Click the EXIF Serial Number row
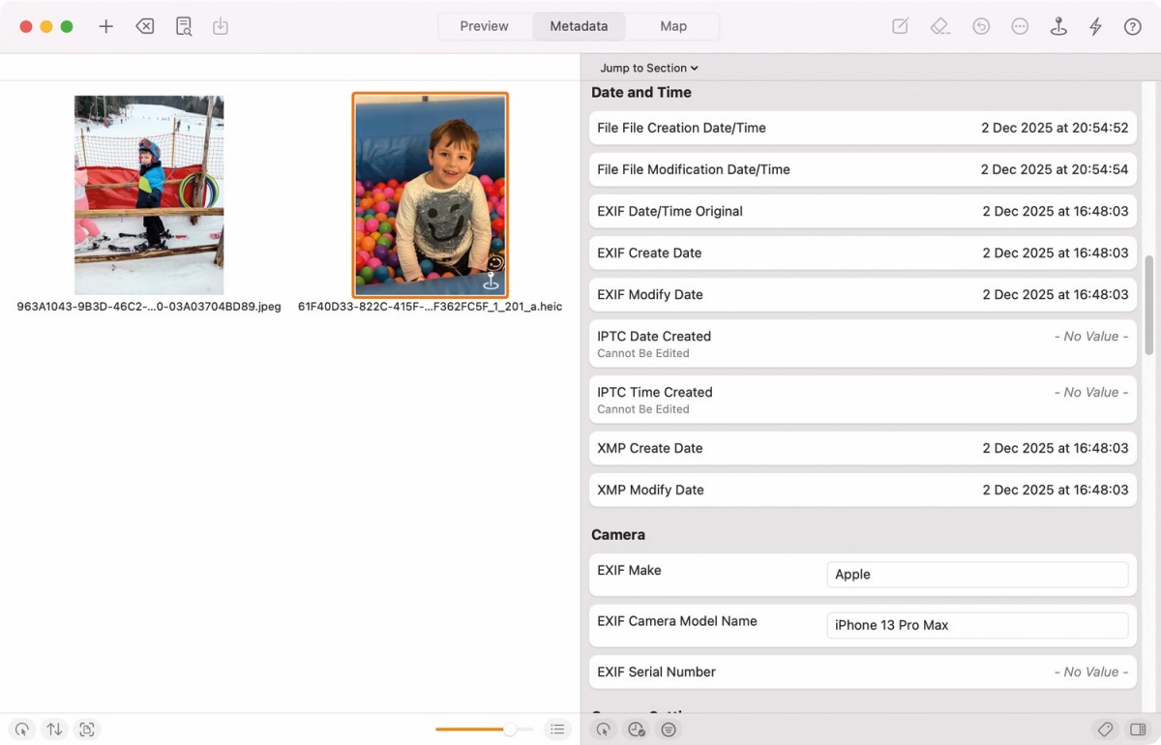The width and height of the screenshot is (1161, 745). pos(863,671)
